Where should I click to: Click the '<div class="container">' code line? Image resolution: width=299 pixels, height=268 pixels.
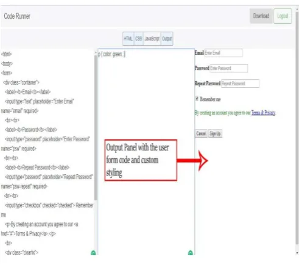pos(21,82)
